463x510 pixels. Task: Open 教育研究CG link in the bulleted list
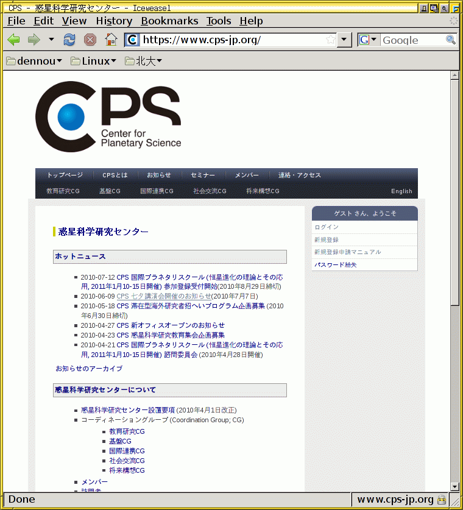[127, 431]
